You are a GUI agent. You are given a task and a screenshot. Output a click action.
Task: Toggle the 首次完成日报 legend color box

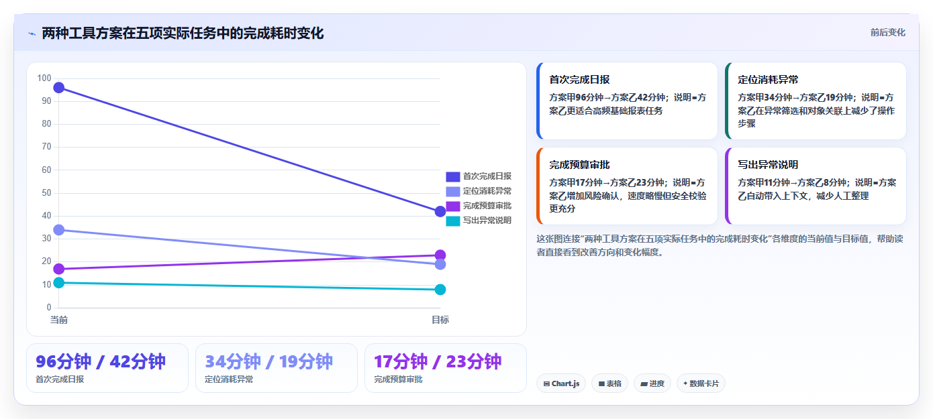pyautogui.click(x=453, y=176)
